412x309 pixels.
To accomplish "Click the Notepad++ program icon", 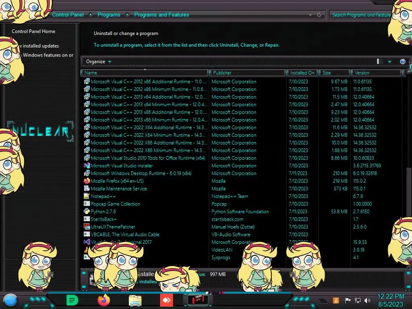I will tap(87, 196).
